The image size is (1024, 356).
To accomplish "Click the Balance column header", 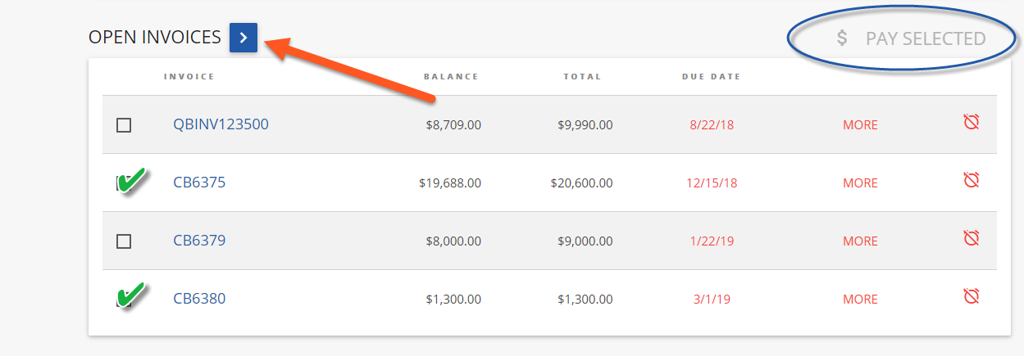I will point(451,77).
